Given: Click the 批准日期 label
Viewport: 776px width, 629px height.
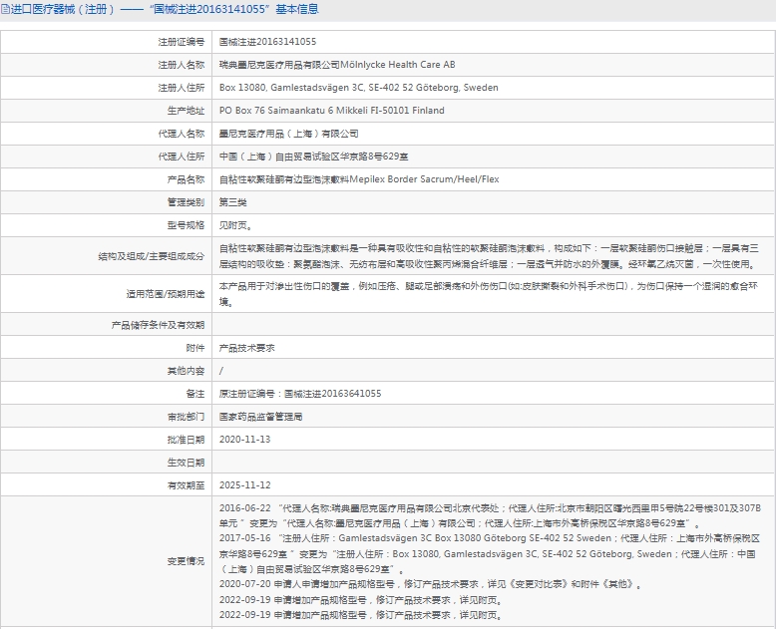Looking at the screenshot, I should (x=186, y=440).
